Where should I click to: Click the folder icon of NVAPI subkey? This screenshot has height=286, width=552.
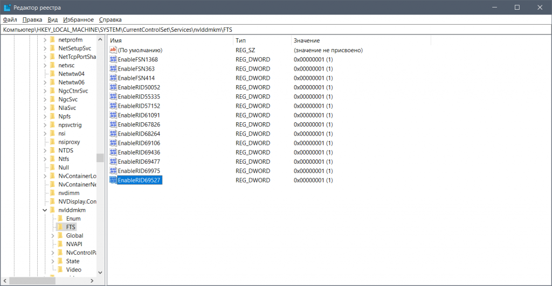point(60,244)
